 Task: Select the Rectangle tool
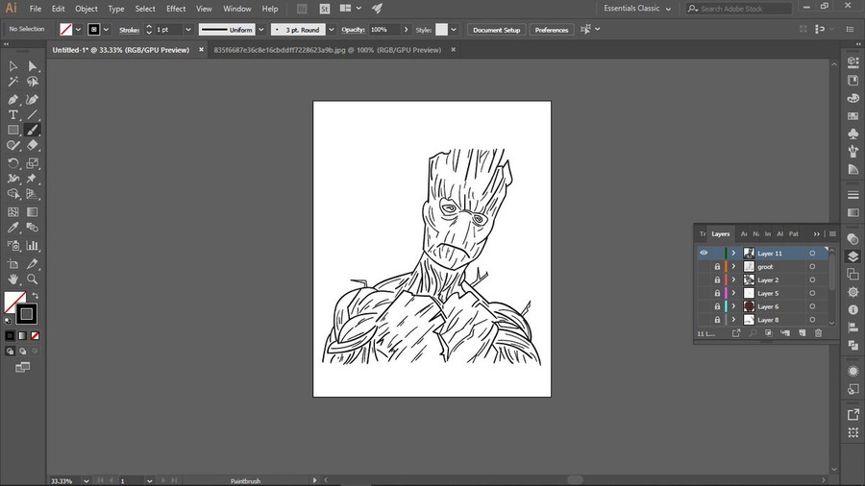point(12,130)
